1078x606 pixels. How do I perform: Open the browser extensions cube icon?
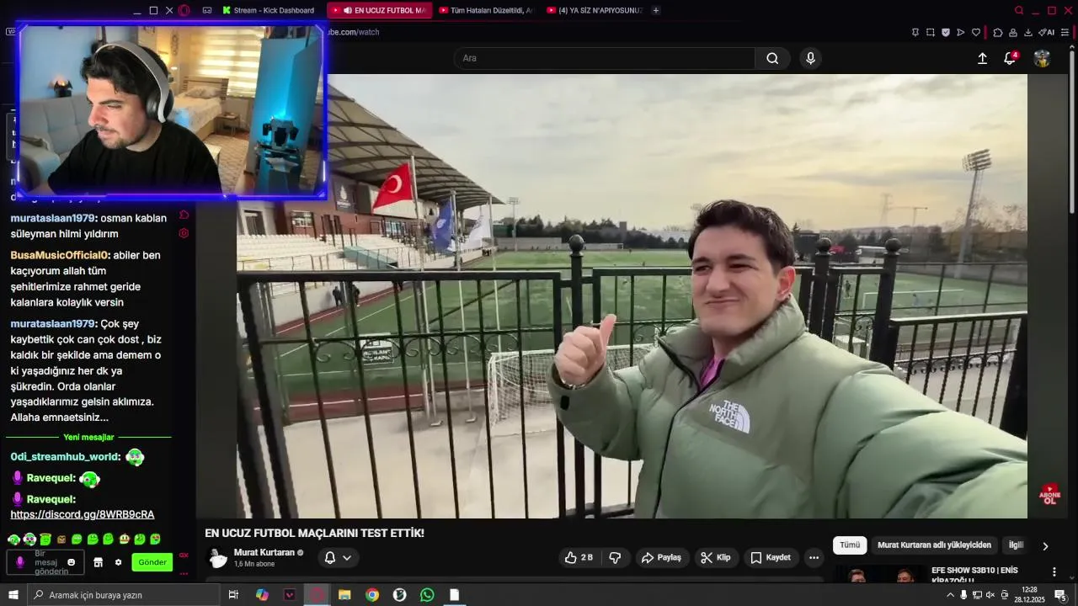coord(998,32)
